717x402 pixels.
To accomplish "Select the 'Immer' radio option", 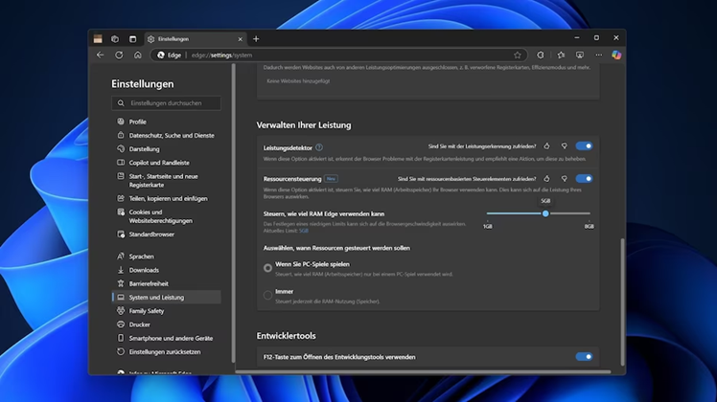I will pos(268,295).
